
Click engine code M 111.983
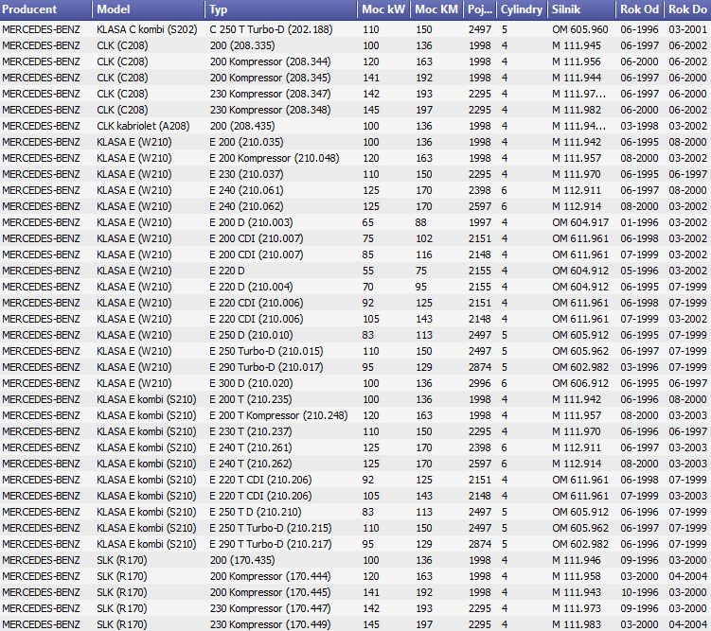click(x=577, y=624)
